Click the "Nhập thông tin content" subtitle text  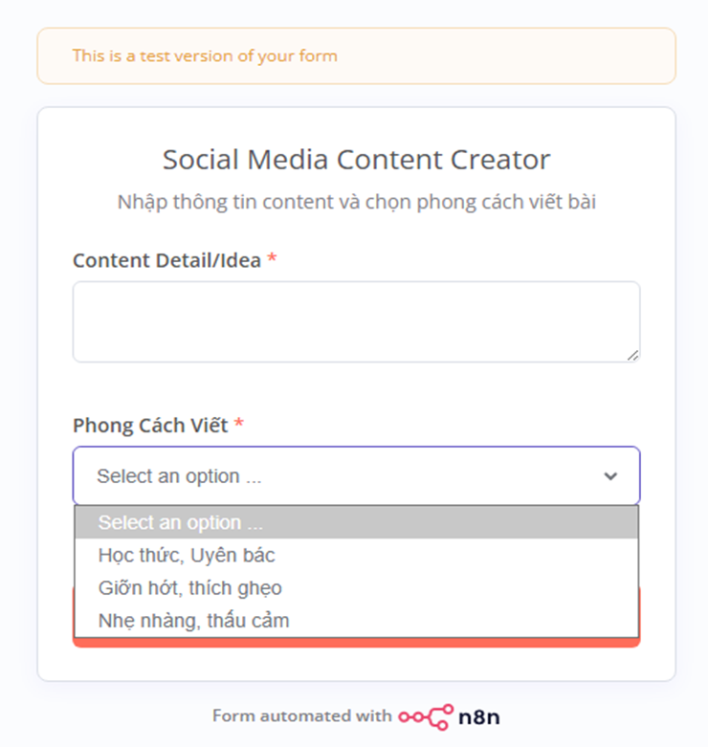(356, 203)
